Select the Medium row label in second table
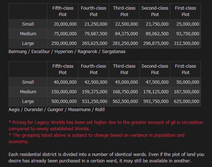 tap(28, 92)
